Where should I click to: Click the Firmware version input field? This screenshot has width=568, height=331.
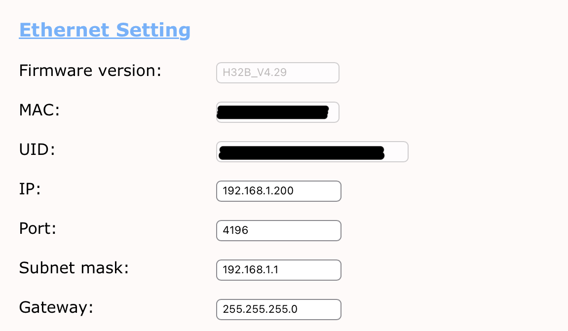277,73
